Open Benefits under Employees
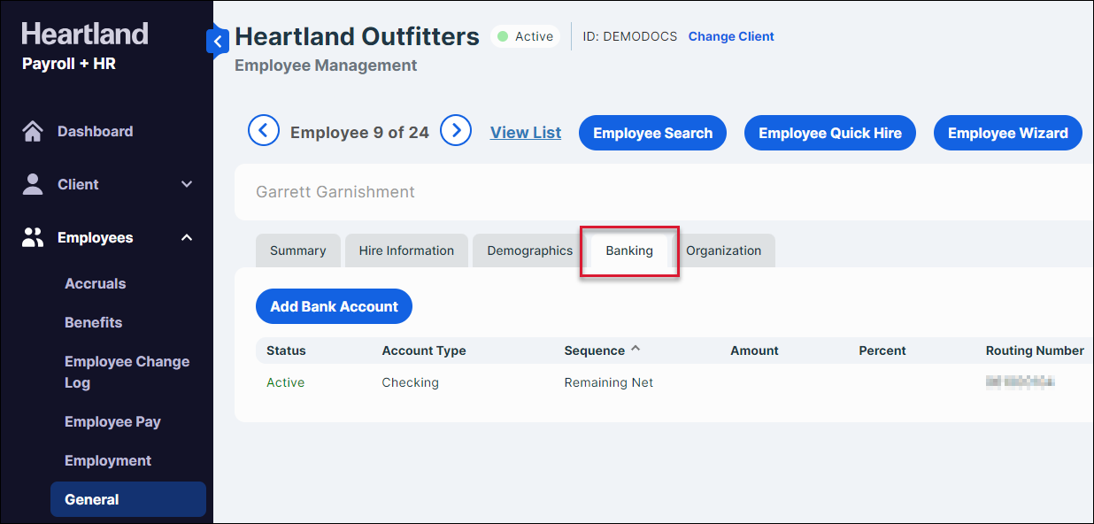1094x524 pixels. [x=93, y=322]
